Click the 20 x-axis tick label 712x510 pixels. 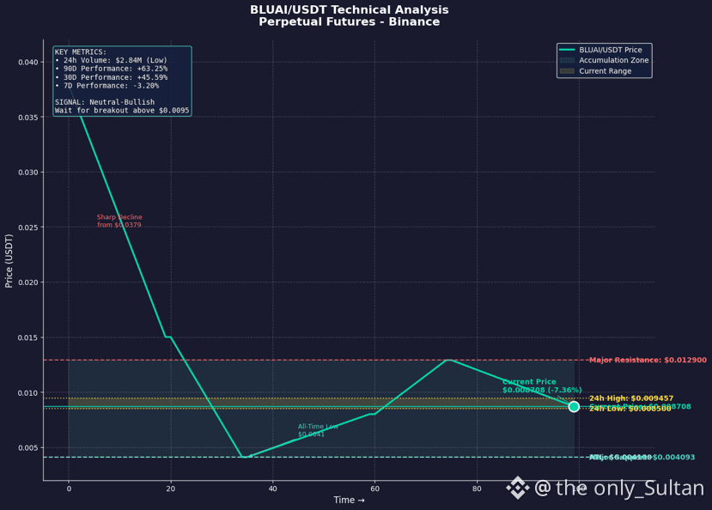(x=171, y=489)
